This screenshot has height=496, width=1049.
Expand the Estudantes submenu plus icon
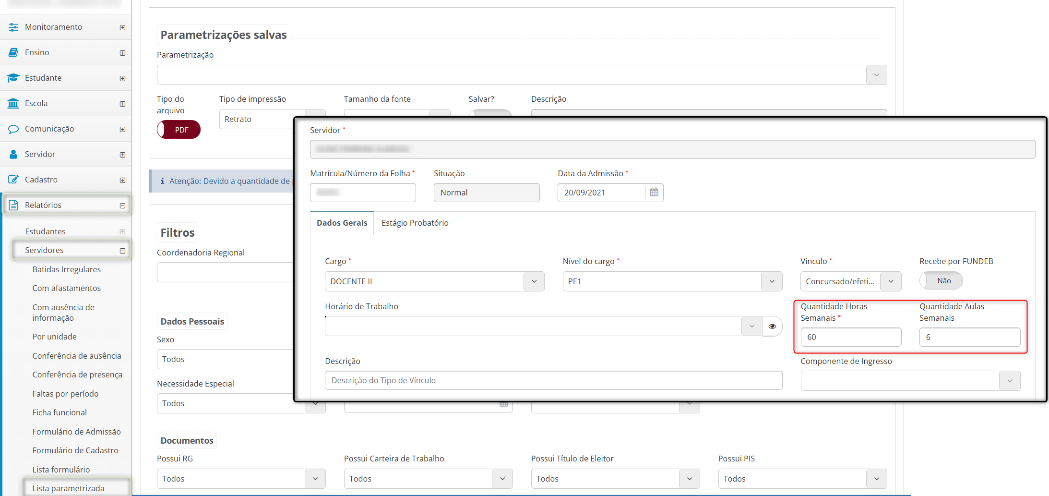pyautogui.click(x=122, y=231)
